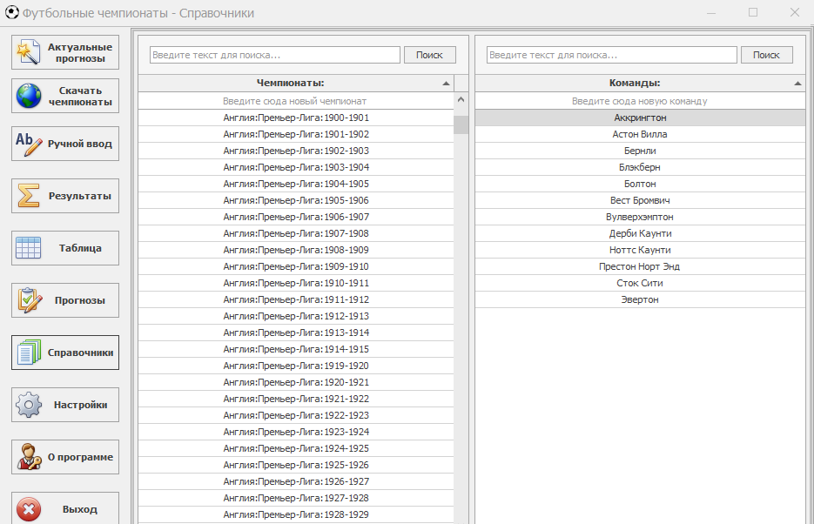
Task: Open the Настройки section
Action: [x=65, y=405]
